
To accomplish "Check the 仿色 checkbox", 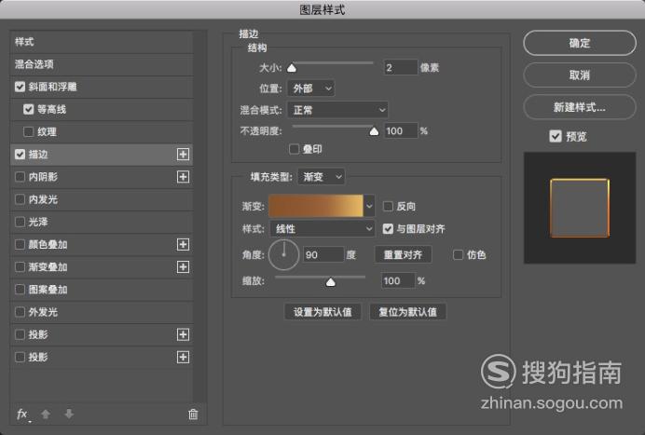I will pyautogui.click(x=458, y=255).
